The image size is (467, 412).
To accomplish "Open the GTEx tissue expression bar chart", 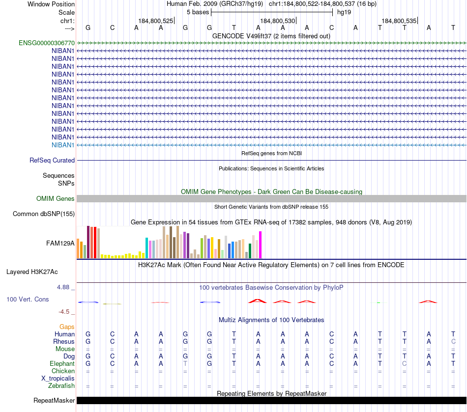I will (169, 242).
